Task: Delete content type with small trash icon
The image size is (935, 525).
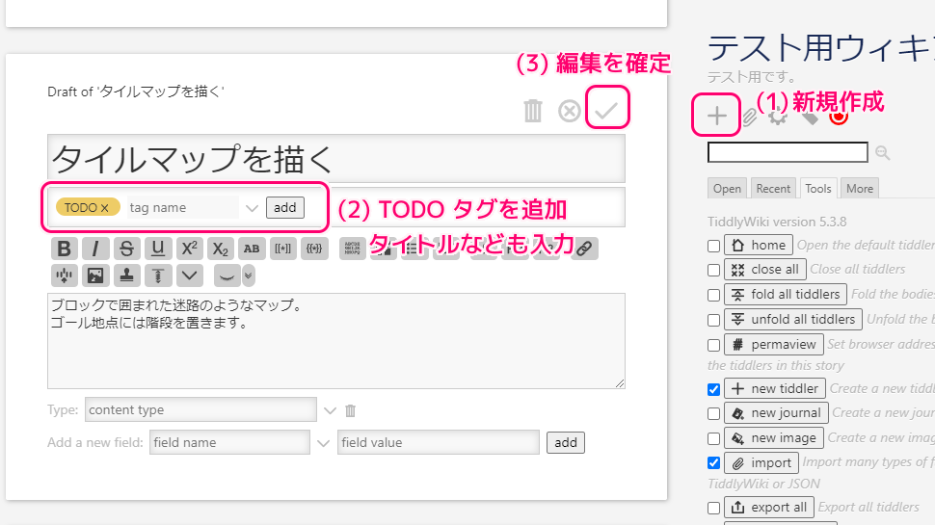Action: point(351,410)
